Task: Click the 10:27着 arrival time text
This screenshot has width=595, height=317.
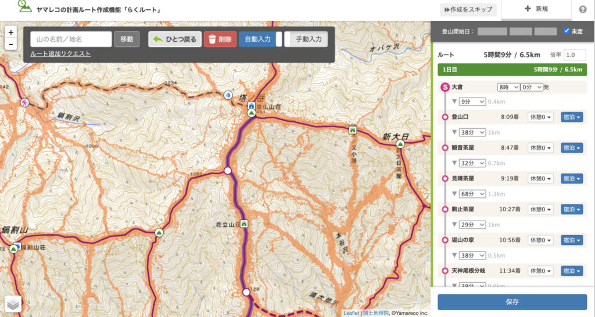Action: [x=510, y=210]
